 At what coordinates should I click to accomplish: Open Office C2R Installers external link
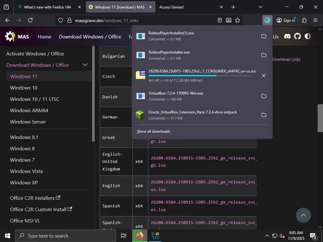point(35,198)
